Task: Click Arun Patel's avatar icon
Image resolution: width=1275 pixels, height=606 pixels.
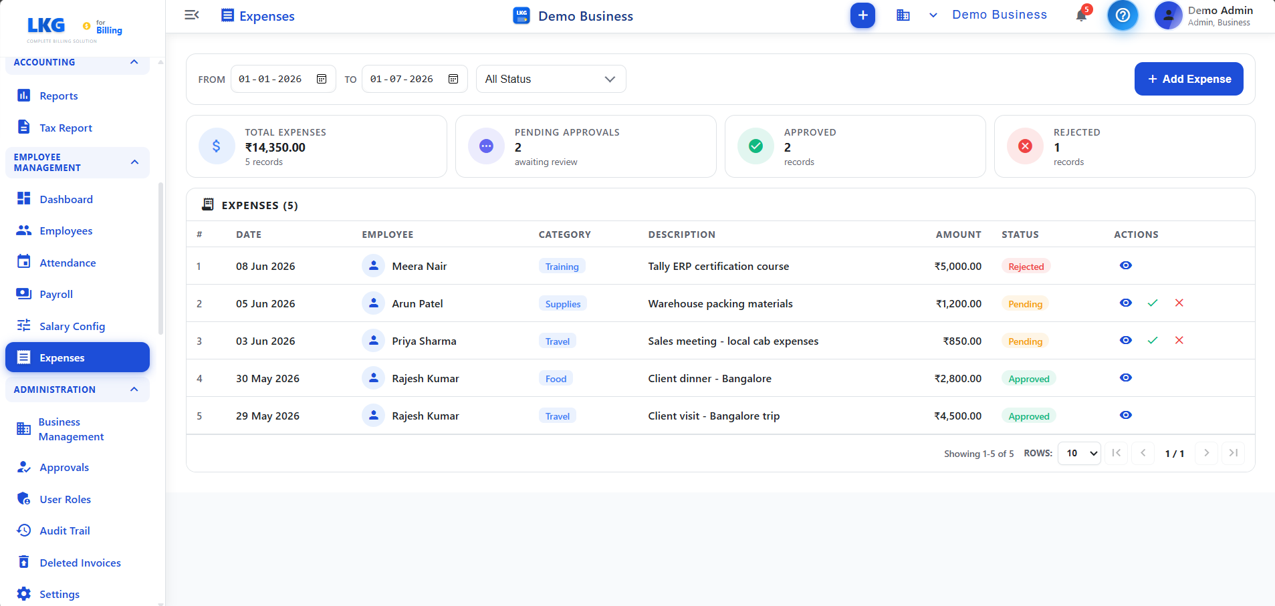Action: pyautogui.click(x=373, y=303)
